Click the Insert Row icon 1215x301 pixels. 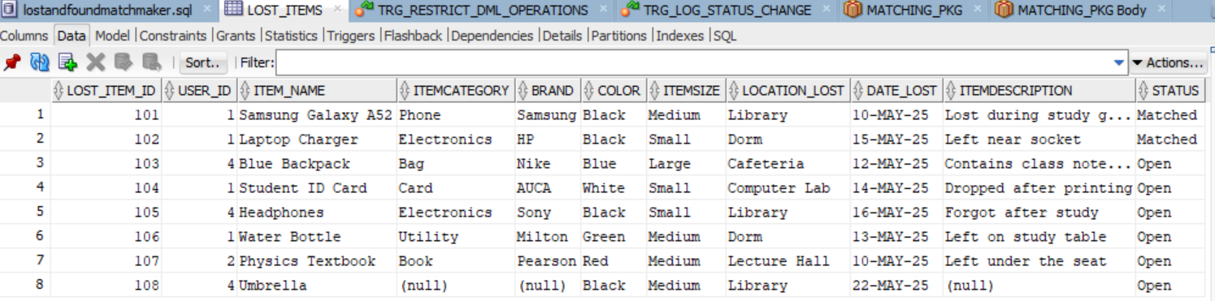[67, 62]
